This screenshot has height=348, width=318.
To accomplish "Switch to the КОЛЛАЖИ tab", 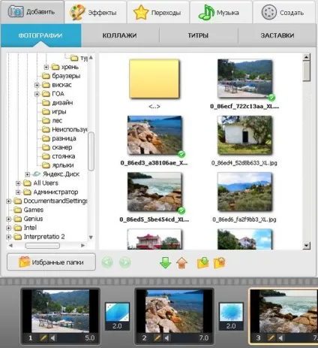I will (x=119, y=35).
